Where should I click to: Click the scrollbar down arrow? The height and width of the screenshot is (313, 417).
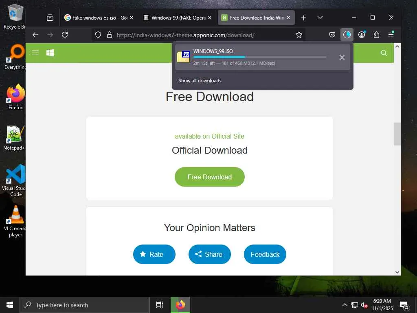pyautogui.click(x=397, y=272)
